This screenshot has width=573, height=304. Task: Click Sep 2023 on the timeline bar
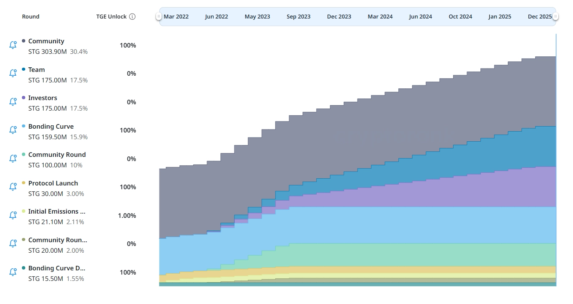[x=298, y=17]
